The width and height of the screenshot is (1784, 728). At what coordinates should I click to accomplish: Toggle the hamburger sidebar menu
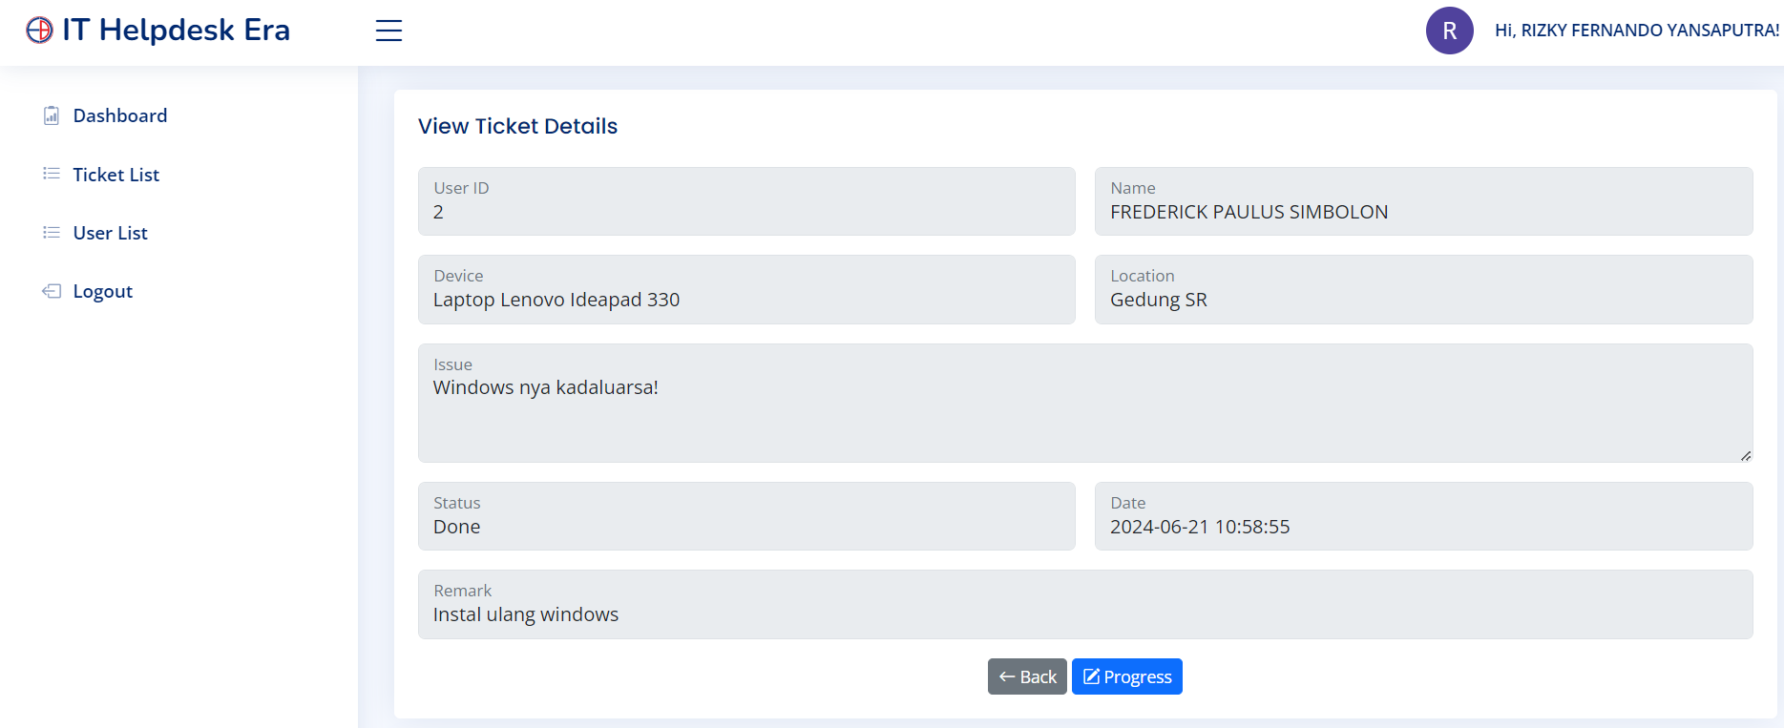(x=388, y=31)
